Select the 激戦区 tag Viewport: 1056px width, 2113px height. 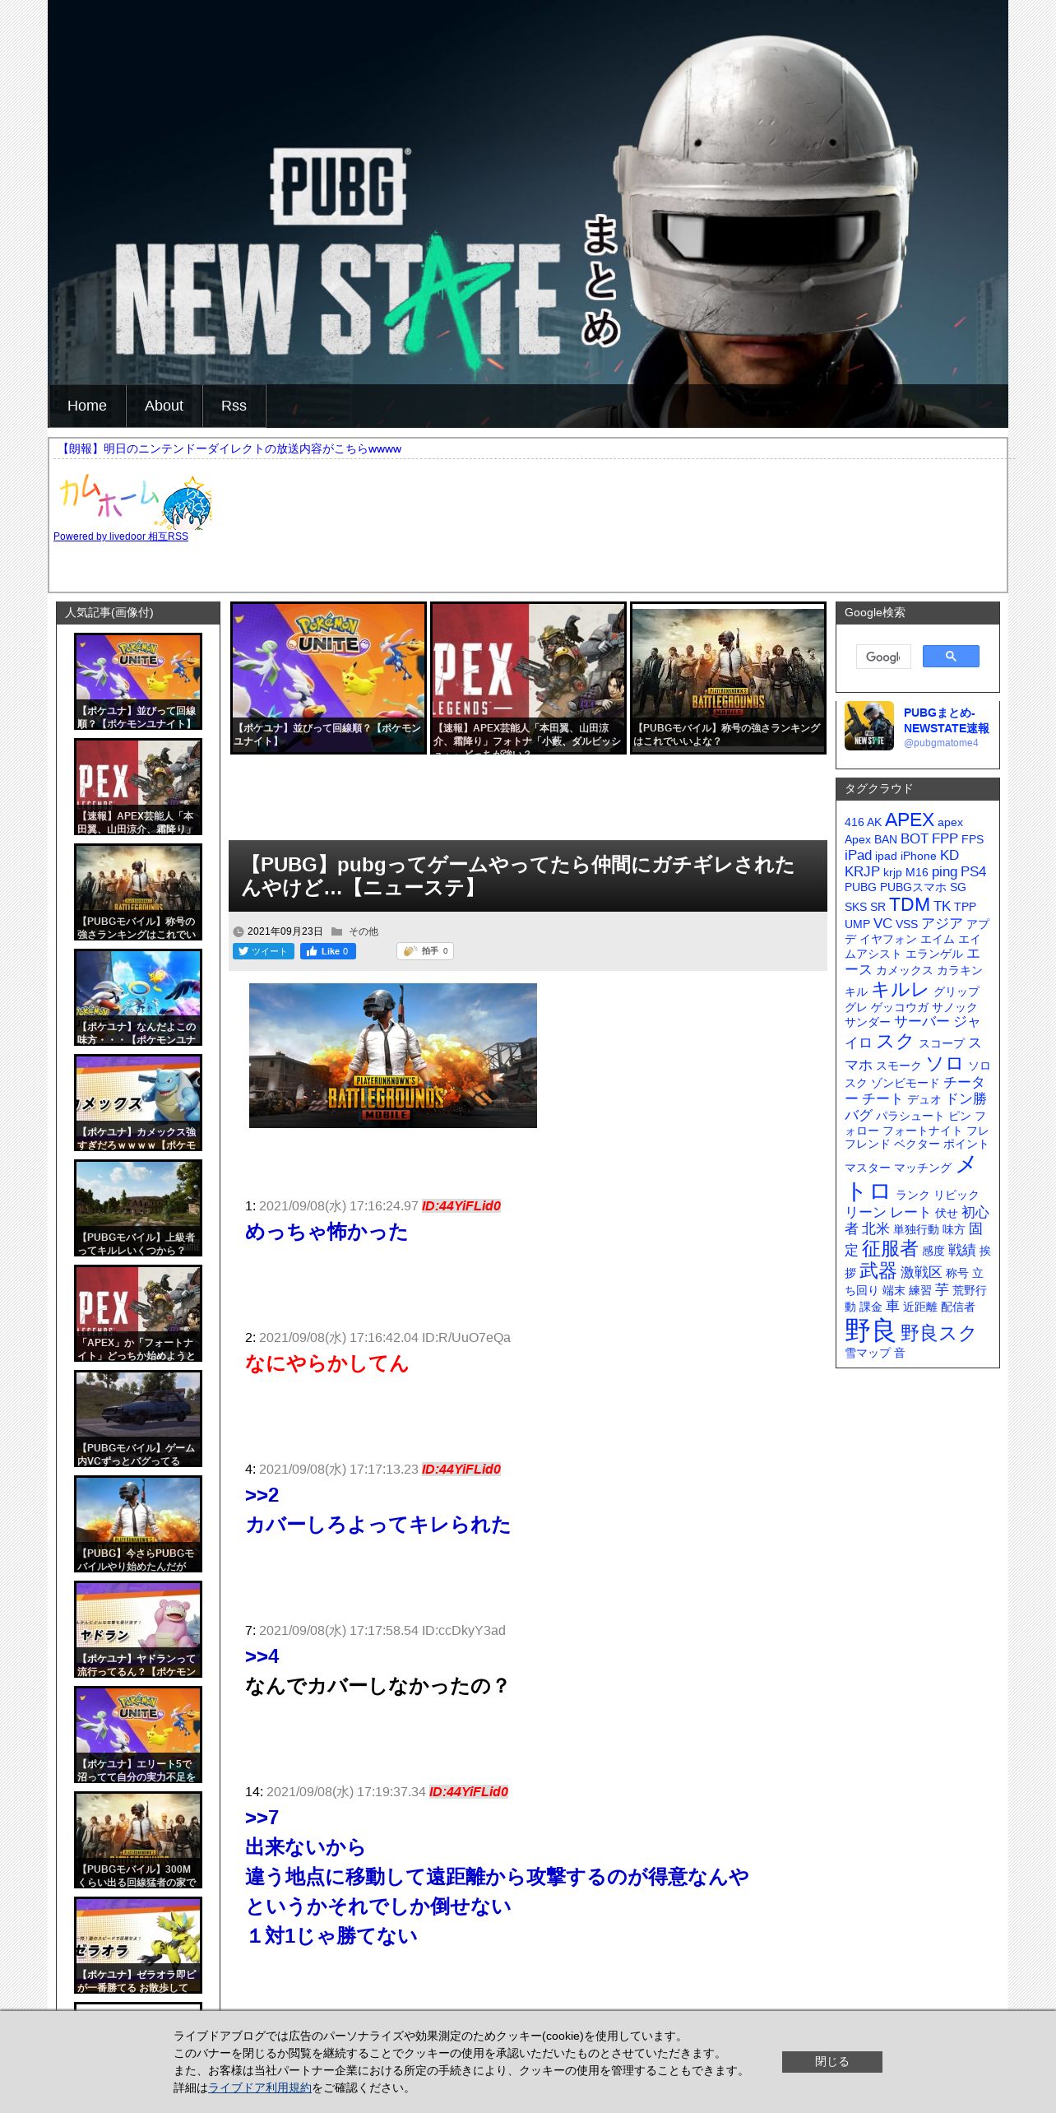click(921, 1272)
